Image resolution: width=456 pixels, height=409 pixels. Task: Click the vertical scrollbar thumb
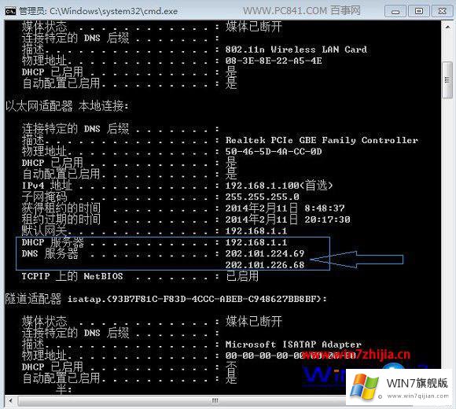[447, 80]
